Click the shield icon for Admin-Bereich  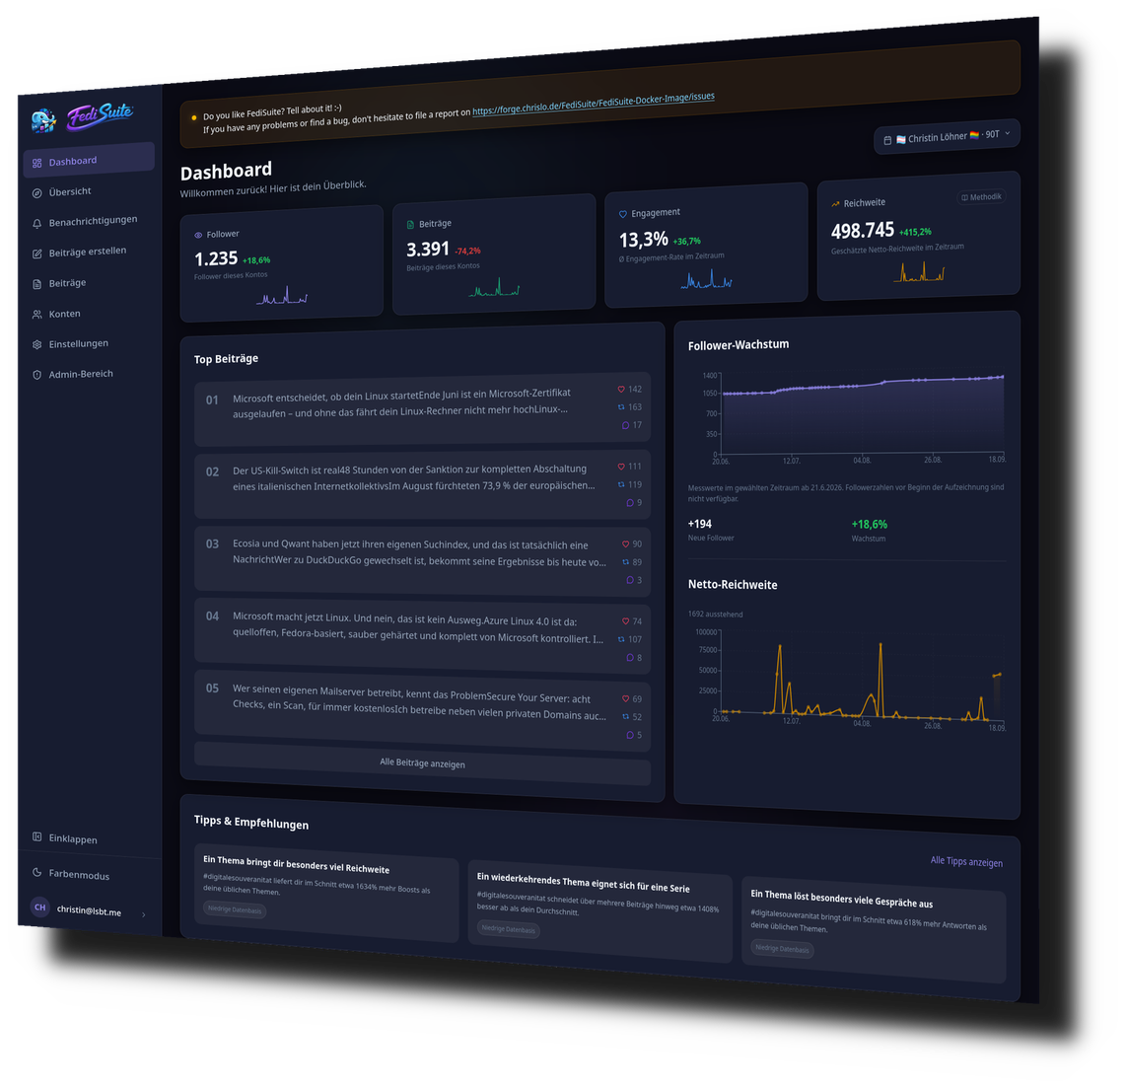pyautogui.click(x=36, y=374)
